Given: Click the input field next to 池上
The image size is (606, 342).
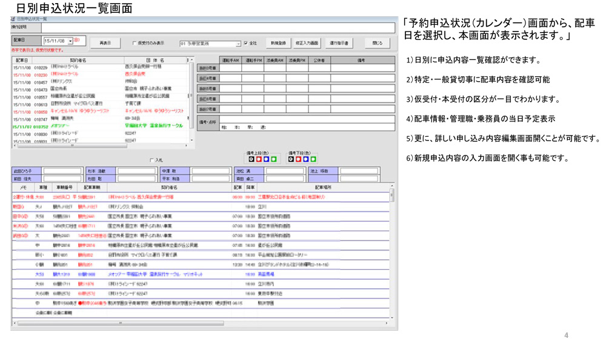Looking at the screenshot, I should [x=359, y=171].
